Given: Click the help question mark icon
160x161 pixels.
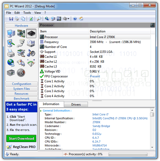Looking at the screenshot, I should coord(75,19).
